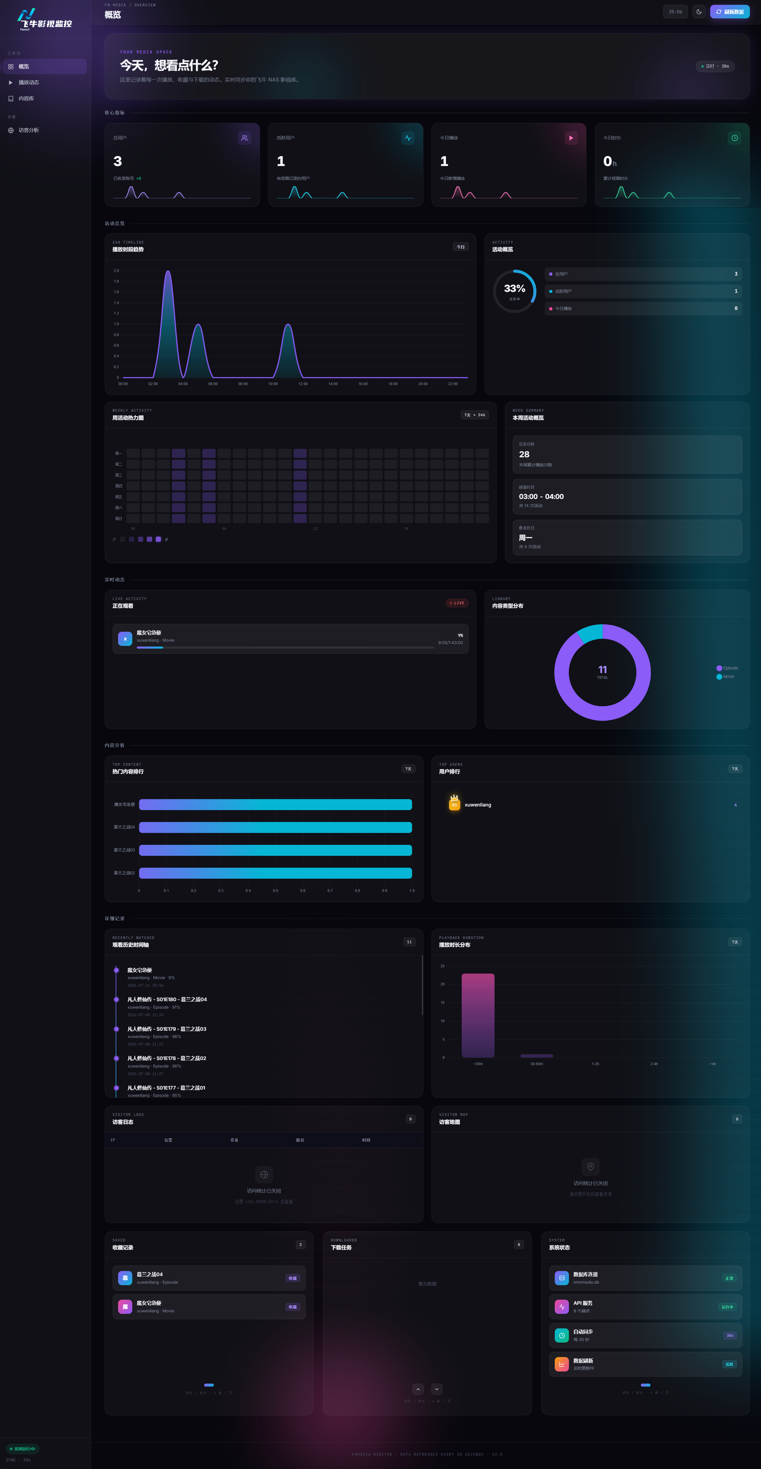Click the 系统运行中 status badge
The height and width of the screenshot is (1469, 761).
[23, 1448]
